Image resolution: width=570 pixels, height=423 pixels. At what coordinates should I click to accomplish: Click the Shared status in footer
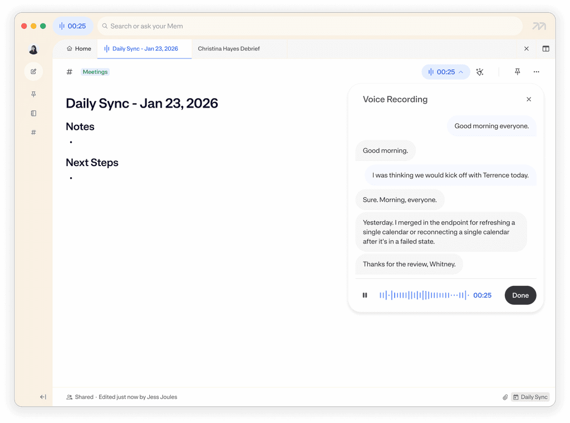tap(80, 397)
